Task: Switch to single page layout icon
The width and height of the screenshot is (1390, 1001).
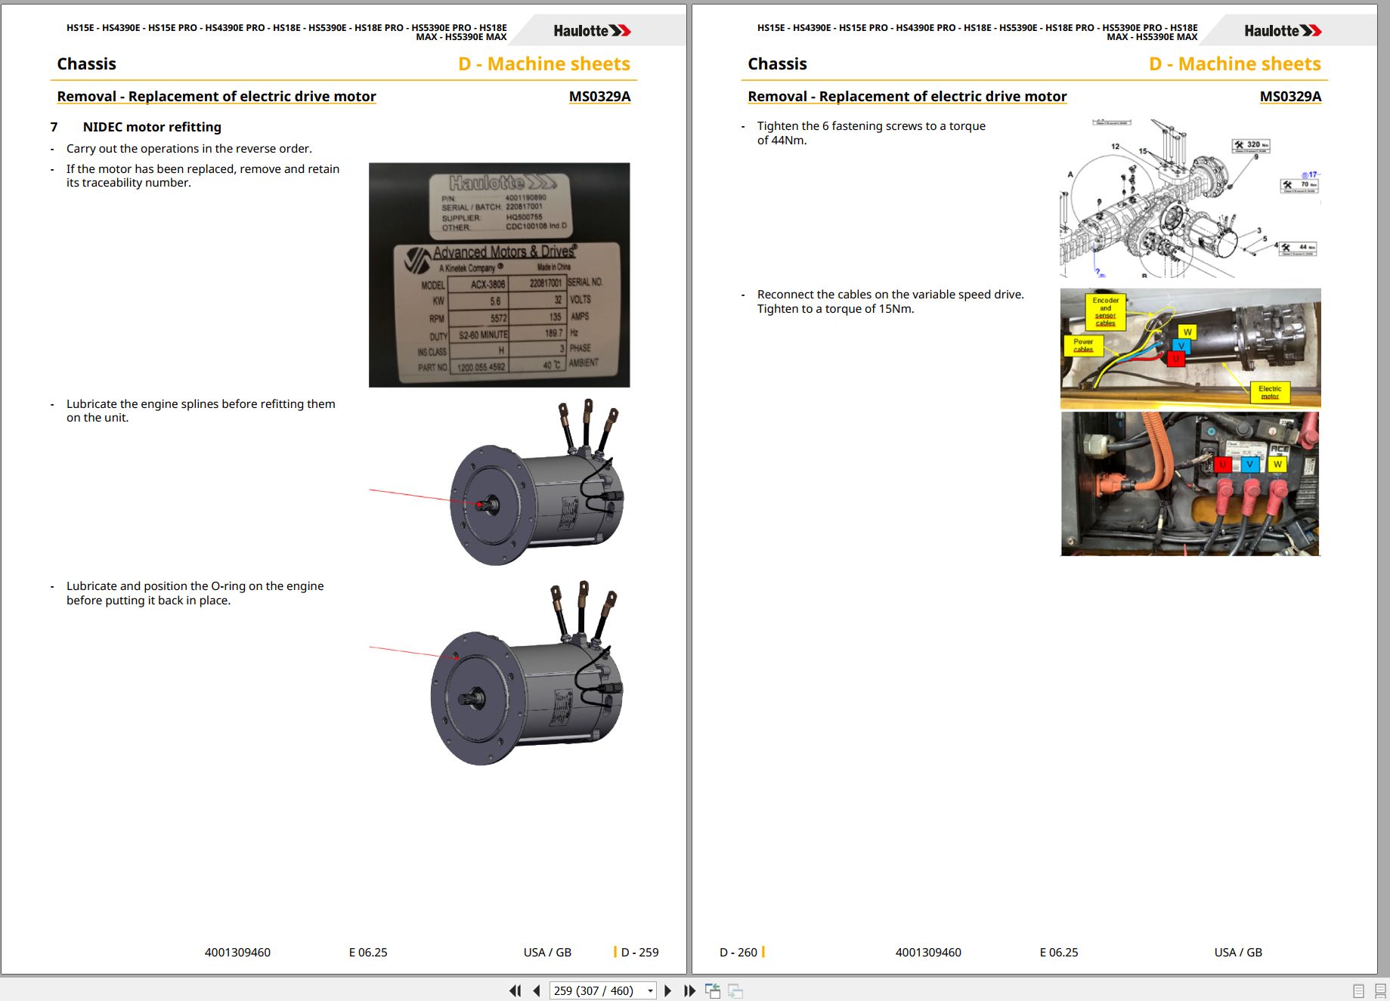Action: 1358,990
